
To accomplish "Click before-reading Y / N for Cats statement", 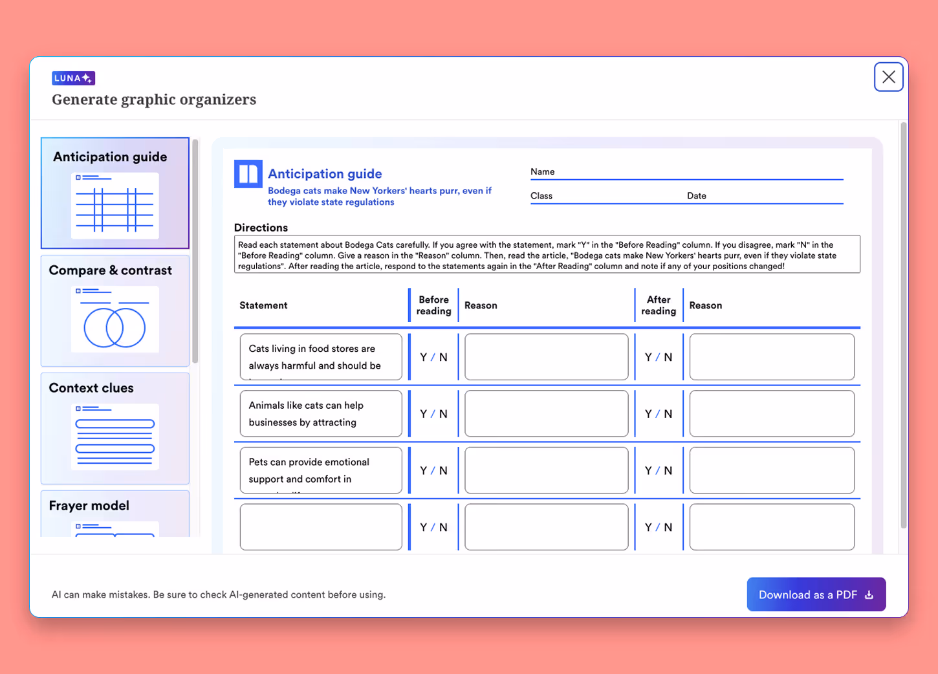I will click(x=433, y=357).
